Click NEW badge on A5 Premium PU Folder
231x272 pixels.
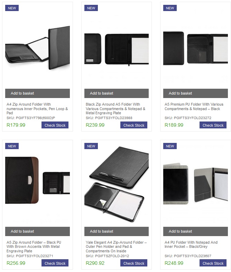170,8
